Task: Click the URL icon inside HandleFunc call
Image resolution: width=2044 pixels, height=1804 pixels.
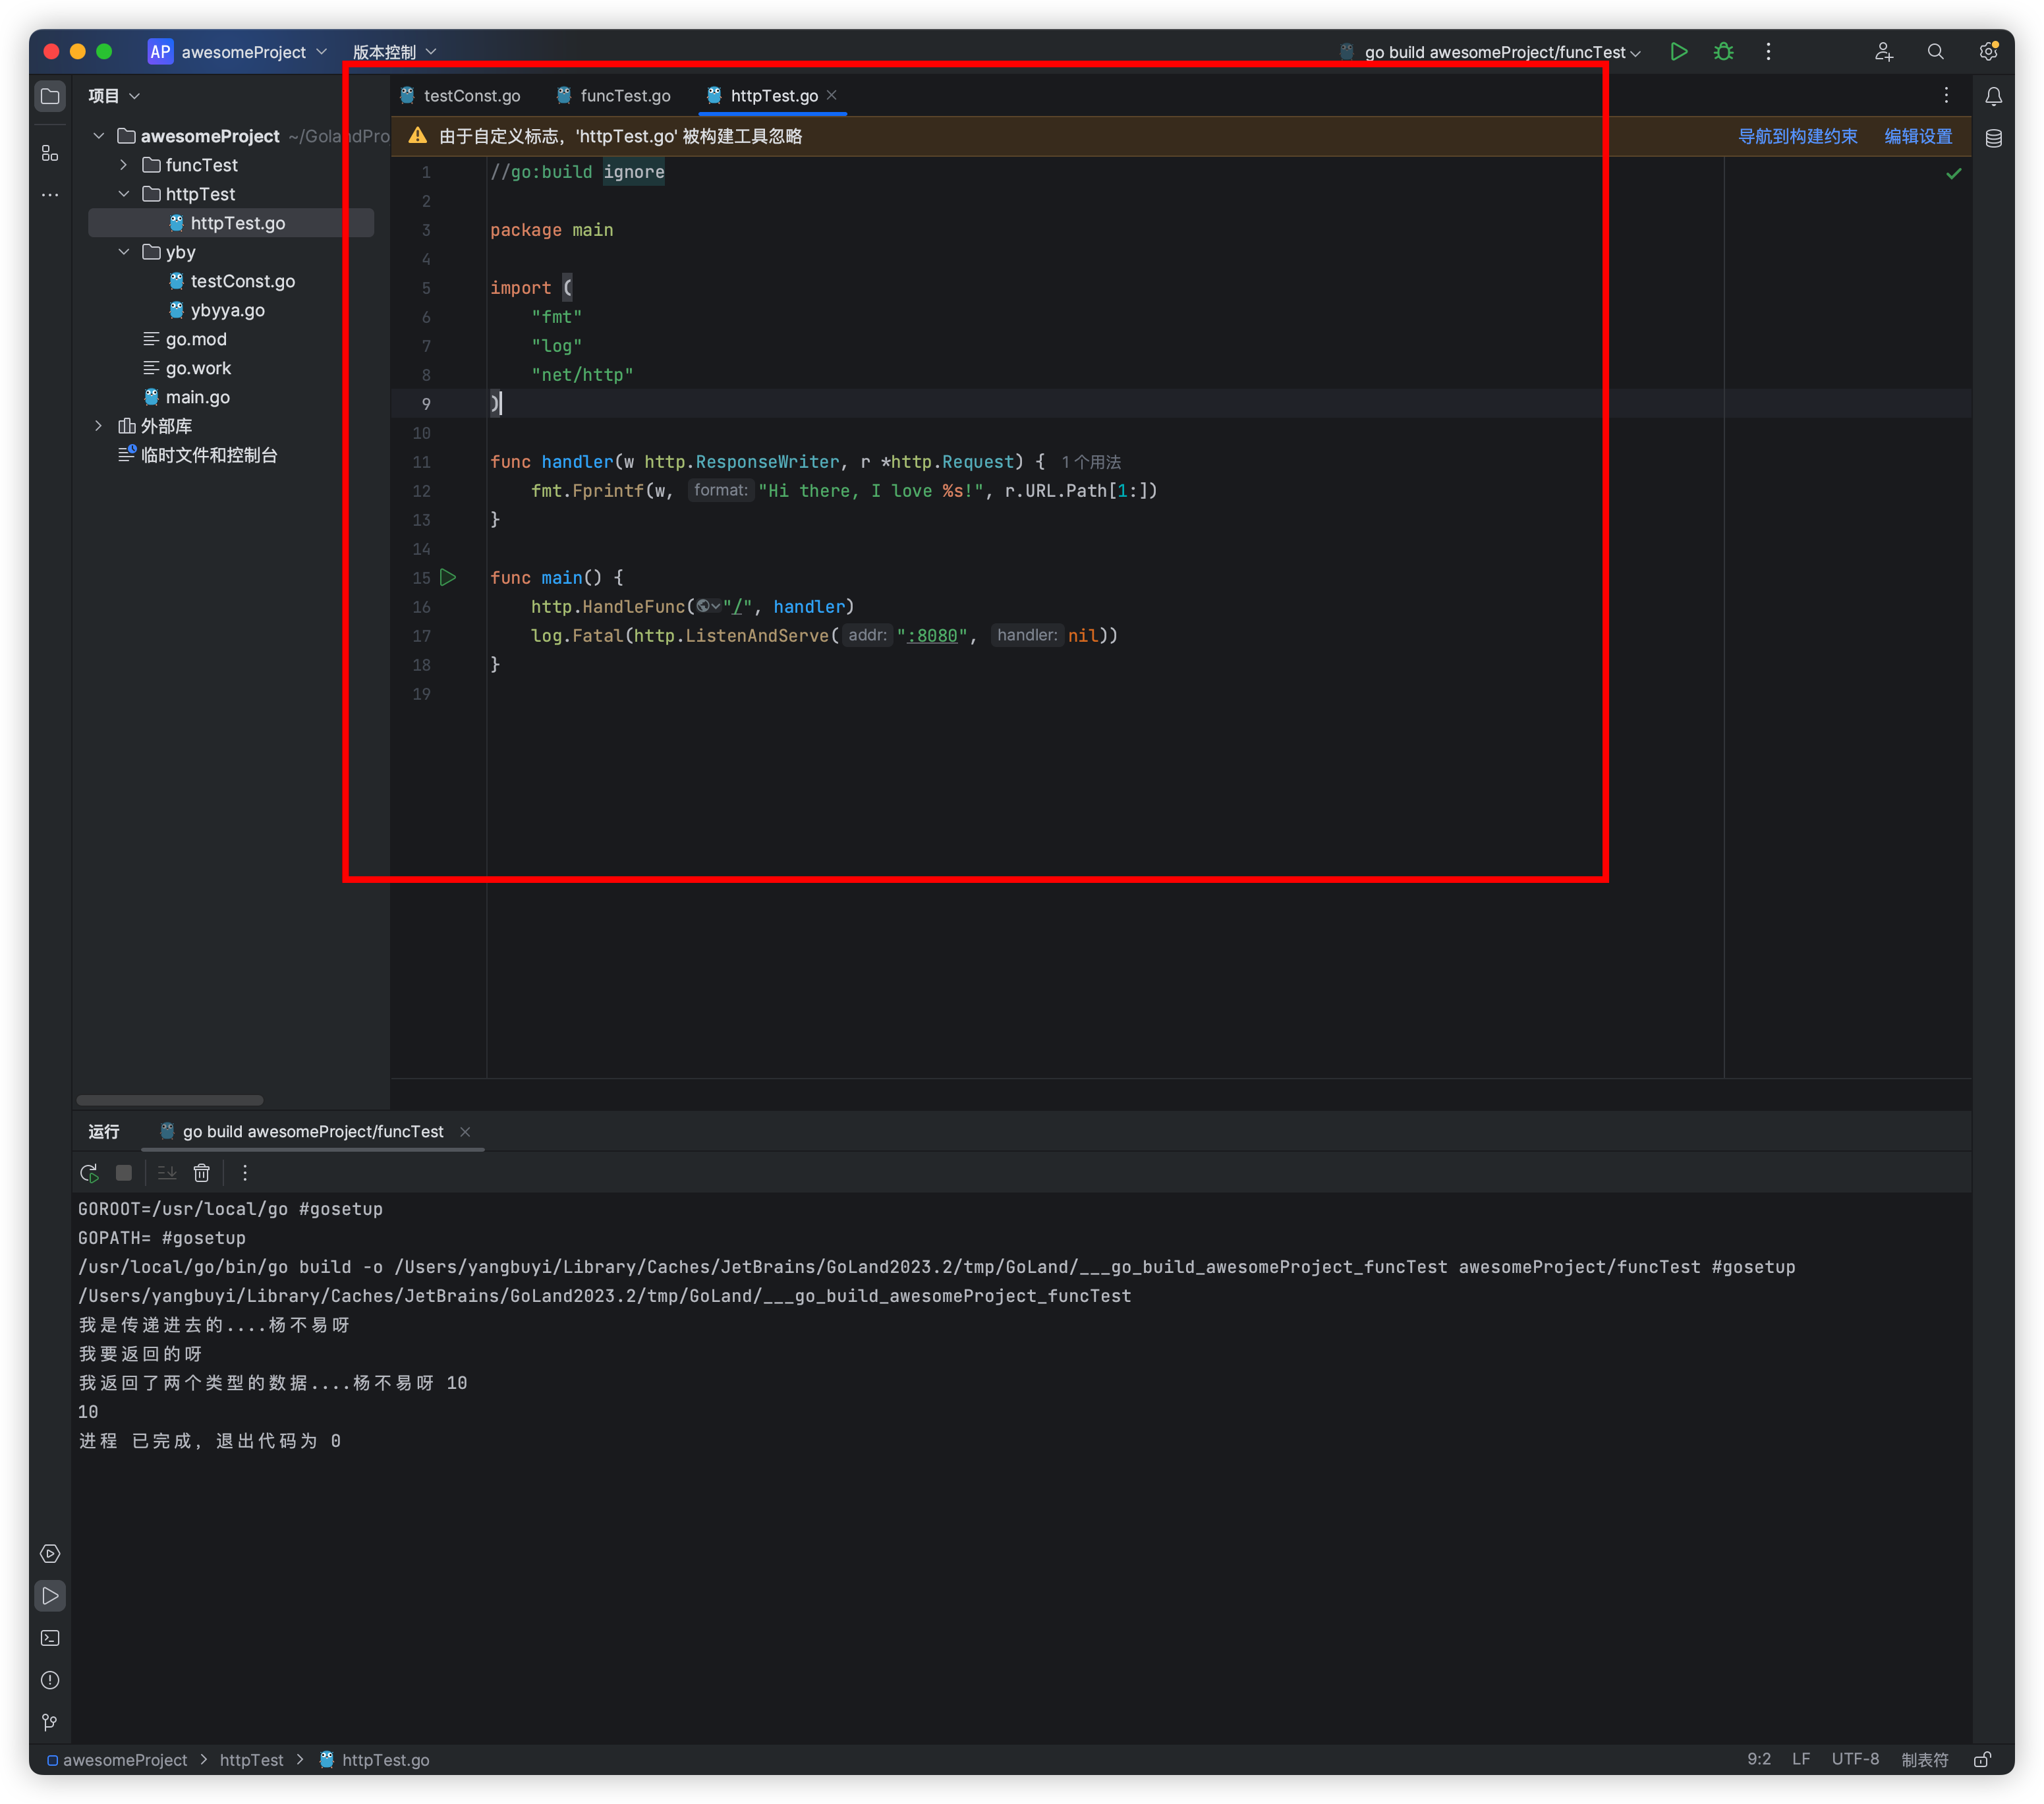Action: point(708,606)
